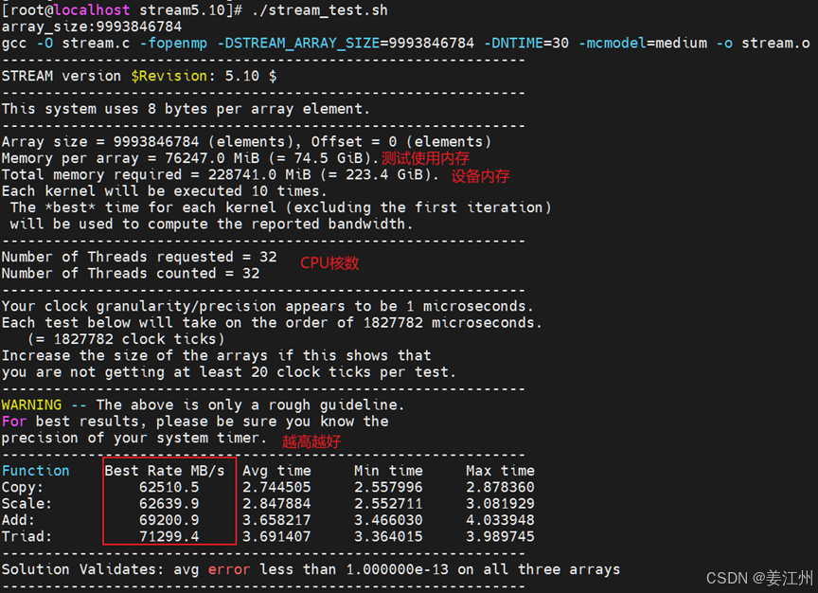Click 'This system uses 8 bytes' line

pyautogui.click(x=186, y=109)
